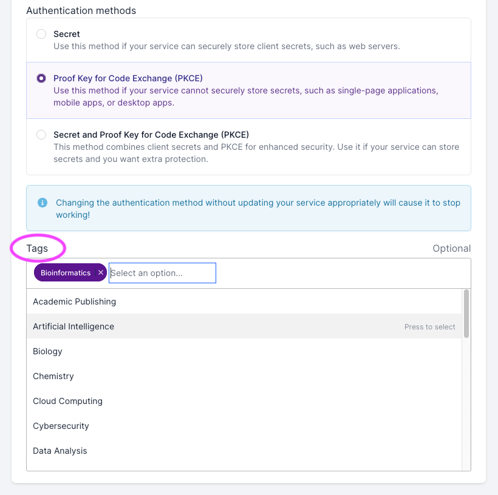The height and width of the screenshot is (495, 498).
Task: Select Secret and Proof Key for Code Exchange
Action: [x=41, y=135]
